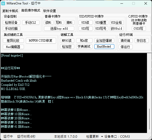Save log with 存日志
This screenshot has width=152, height=140.
142,41
